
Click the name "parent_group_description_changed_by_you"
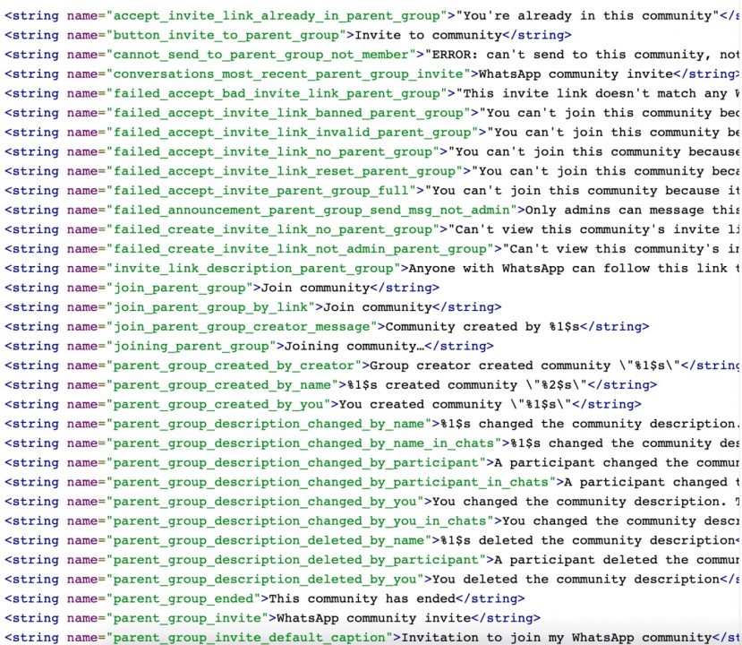click(265, 502)
